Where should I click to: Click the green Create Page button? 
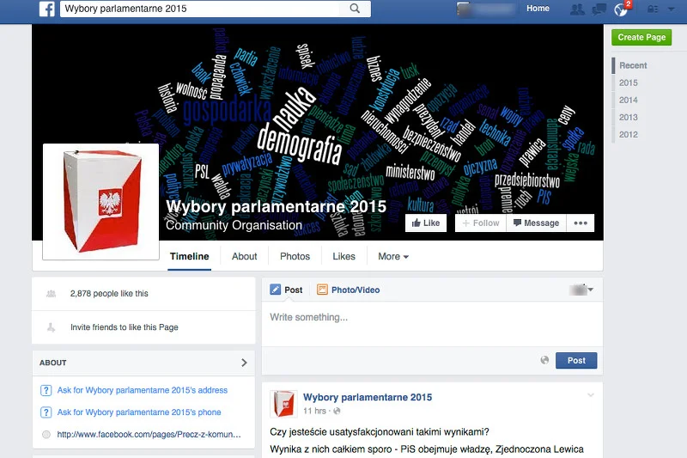[x=641, y=37]
